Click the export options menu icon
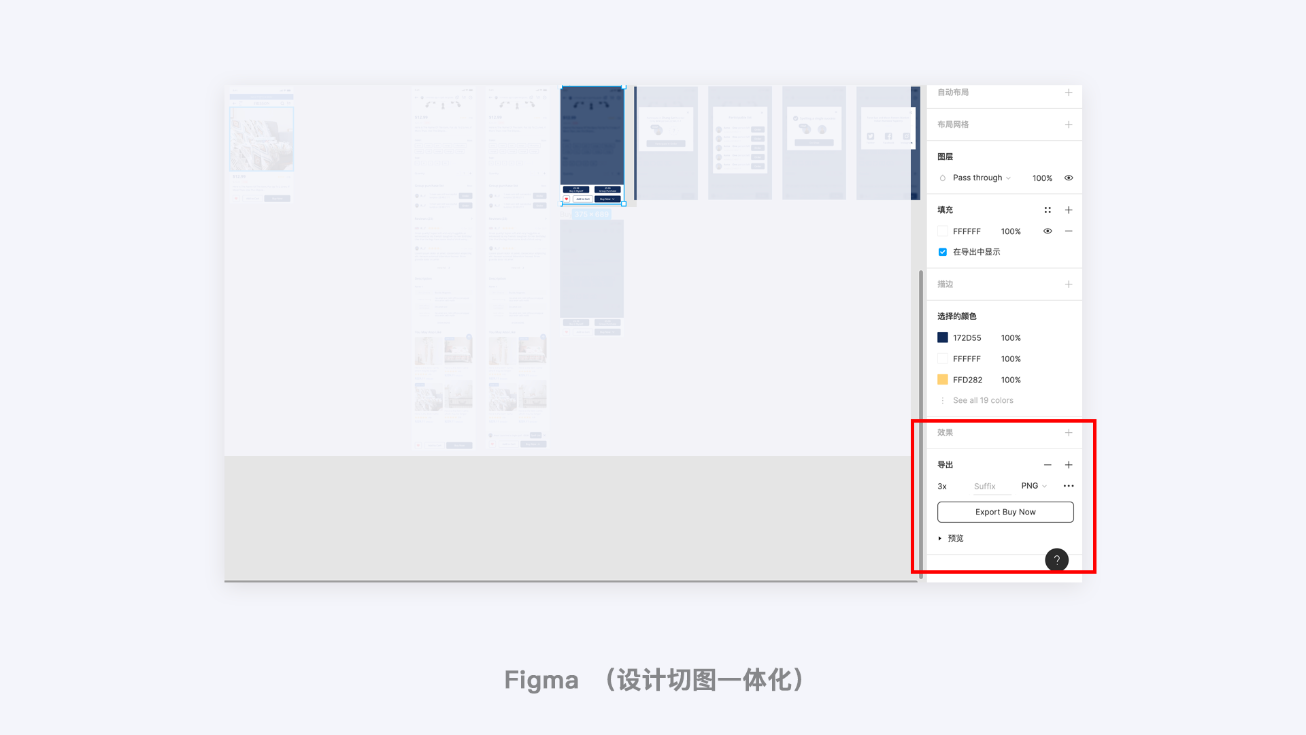 [x=1069, y=485]
